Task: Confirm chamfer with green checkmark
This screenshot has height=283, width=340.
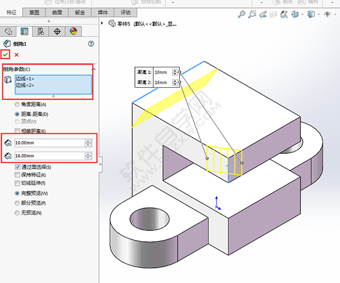Action: (6, 54)
